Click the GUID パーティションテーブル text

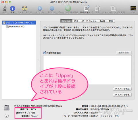(x=105, y=116)
